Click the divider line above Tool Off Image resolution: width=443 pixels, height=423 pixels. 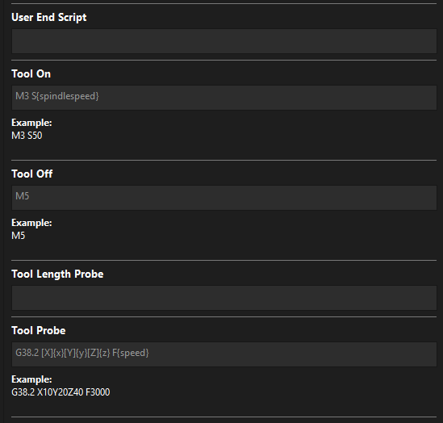point(224,160)
